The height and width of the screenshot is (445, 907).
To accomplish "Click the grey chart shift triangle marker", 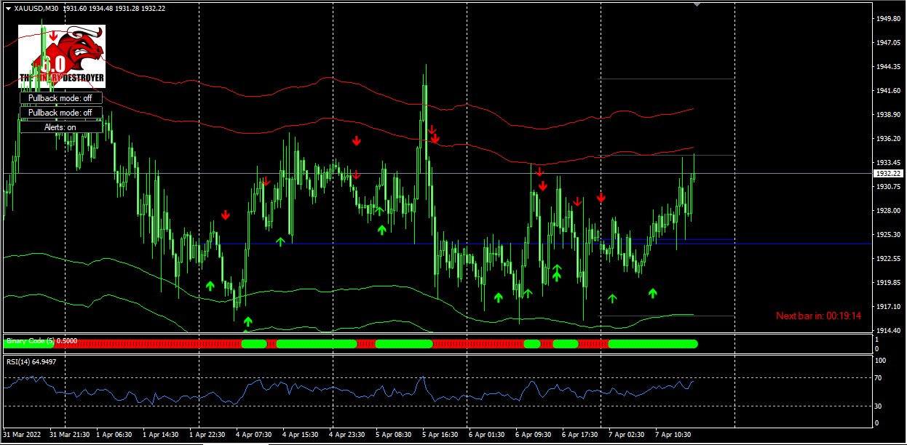I will pyautogui.click(x=697, y=4).
